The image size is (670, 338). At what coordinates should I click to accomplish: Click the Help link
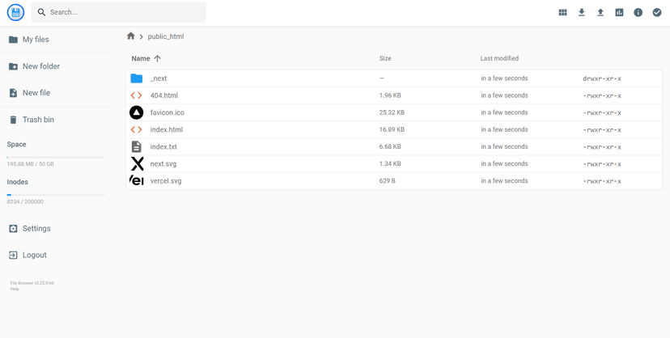(x=15, y=289)
